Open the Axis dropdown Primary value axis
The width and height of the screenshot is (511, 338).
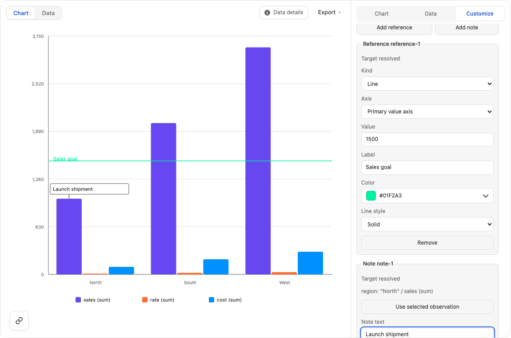427,112
